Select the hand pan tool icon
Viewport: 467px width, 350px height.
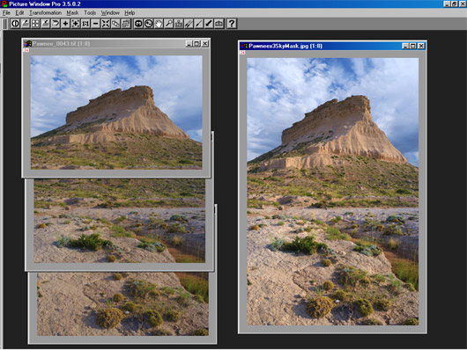[159, 24]
